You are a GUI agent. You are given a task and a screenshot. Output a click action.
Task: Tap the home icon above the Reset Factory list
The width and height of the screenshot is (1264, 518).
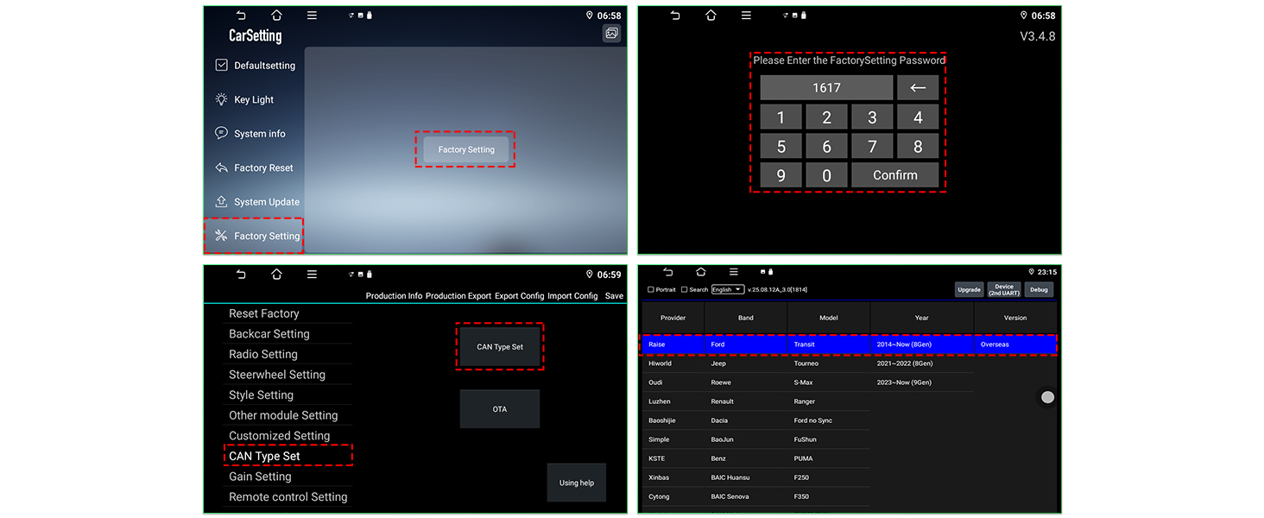(x=276, y=275)
